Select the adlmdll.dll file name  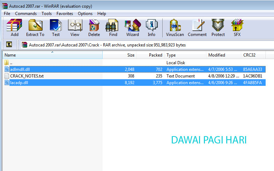pyautogui.click(x=20, y=69)
